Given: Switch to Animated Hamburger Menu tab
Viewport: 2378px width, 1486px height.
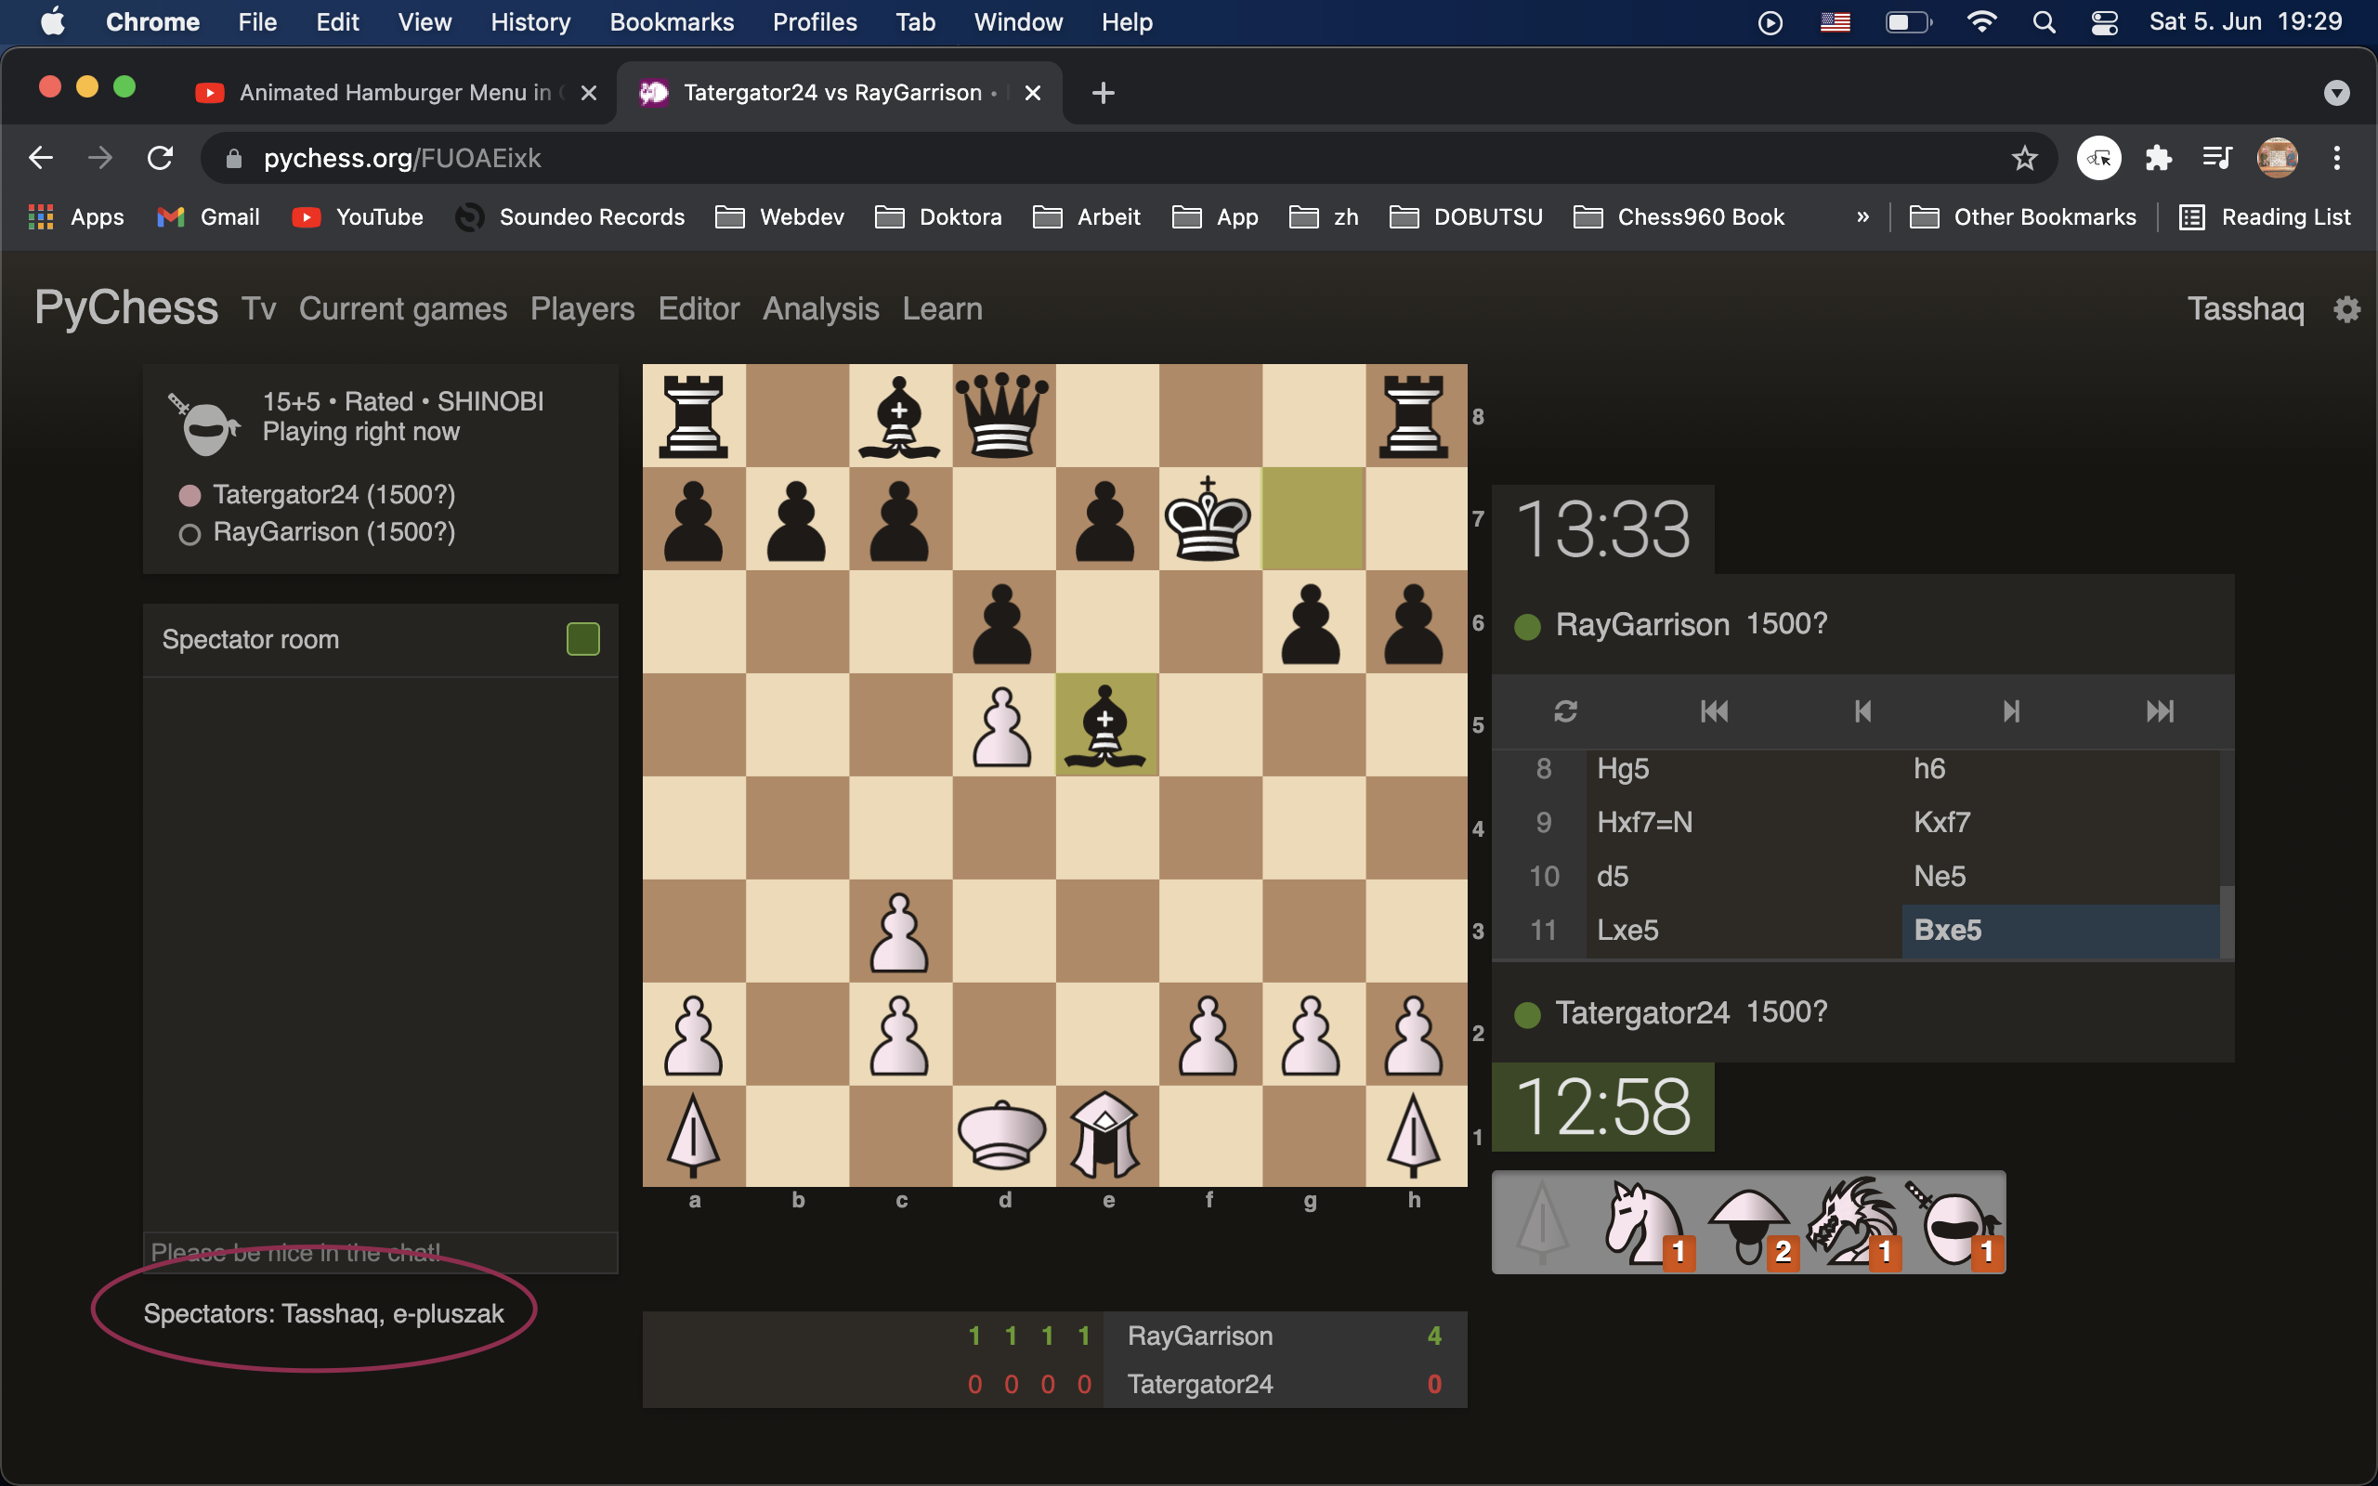Looking at the screenshot, I should pos(393,92).
